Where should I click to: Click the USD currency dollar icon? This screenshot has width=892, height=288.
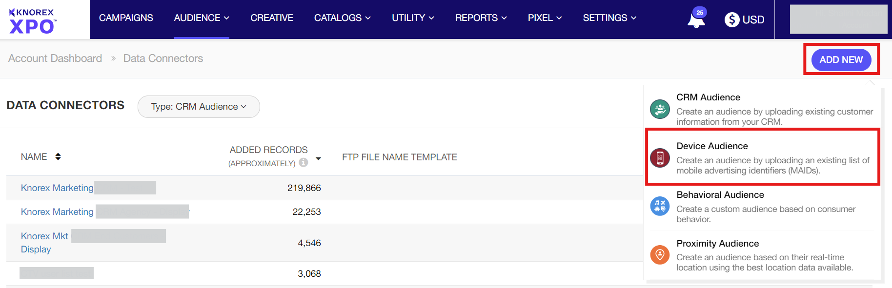point(731,19)
